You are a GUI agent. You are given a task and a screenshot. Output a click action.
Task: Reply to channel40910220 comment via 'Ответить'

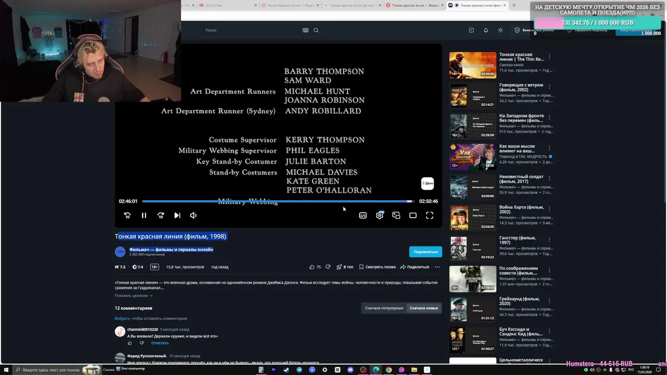pos(160,343)
